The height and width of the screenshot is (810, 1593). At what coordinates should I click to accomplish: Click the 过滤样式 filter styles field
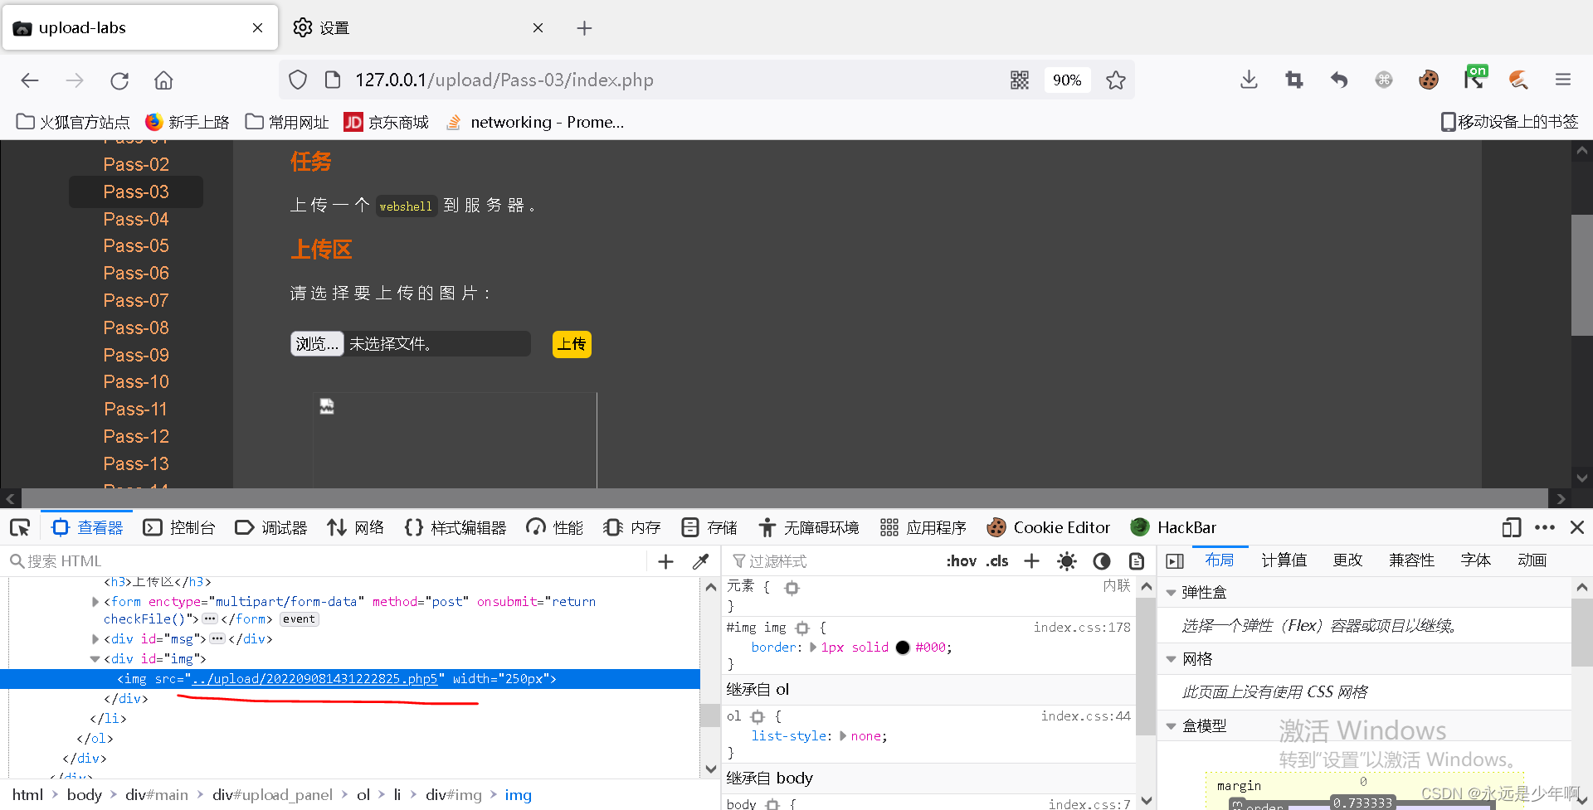tap(830, 561)
